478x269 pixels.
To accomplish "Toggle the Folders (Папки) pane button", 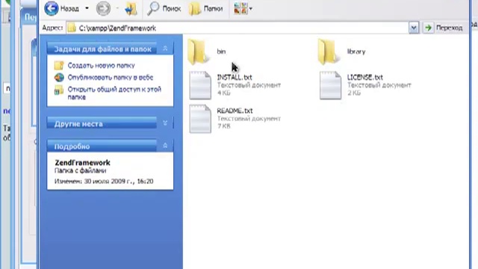I will click(x=206, y=8).
